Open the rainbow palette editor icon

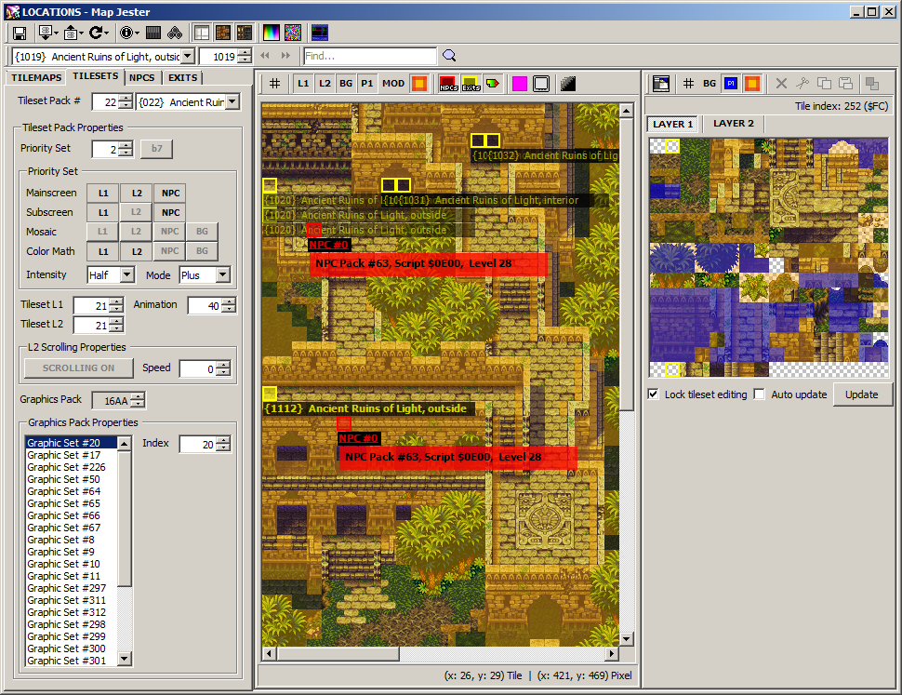[x=272, y=33]
